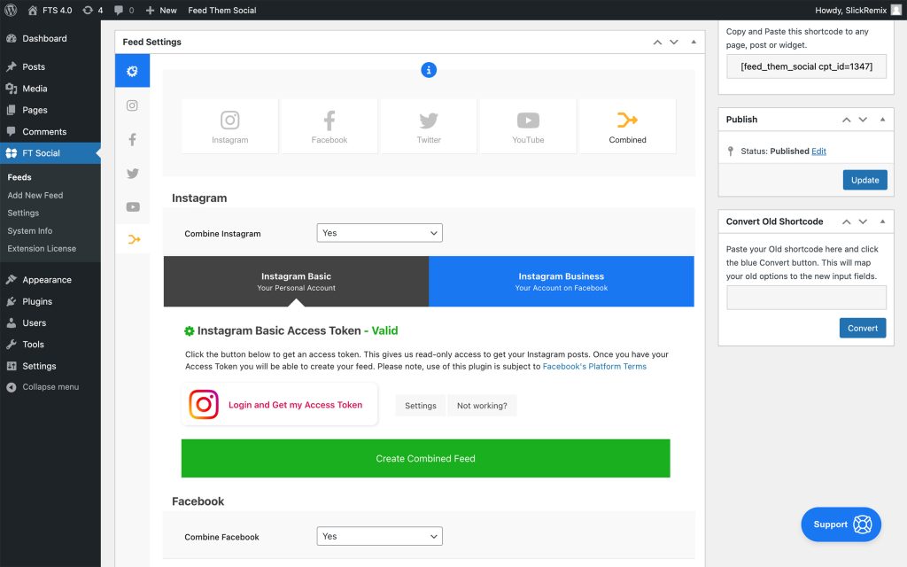Image resolution: width=907 pixels, height=567 pixels.
Task: Open the New content menu
Action: click(x=161, y=10)
